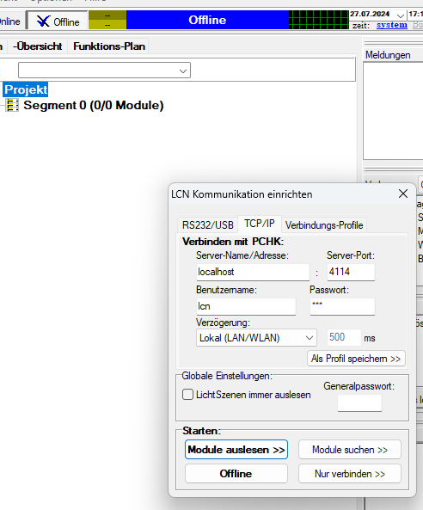
Task: Click the Offline toolbar button with checkmark
Action: (x=58, y=22)
